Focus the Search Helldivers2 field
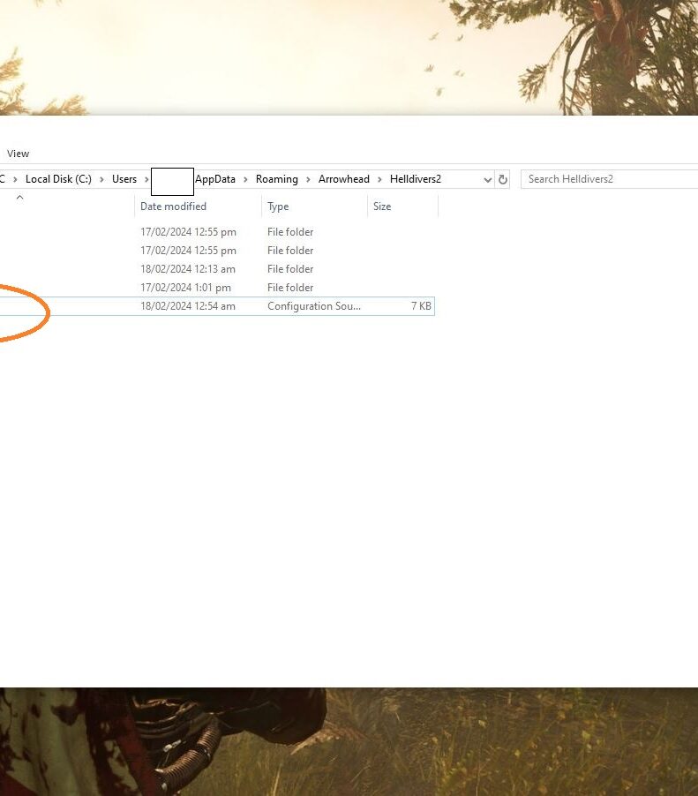Screen dimensions: 698x796 [x=609, y=179]
